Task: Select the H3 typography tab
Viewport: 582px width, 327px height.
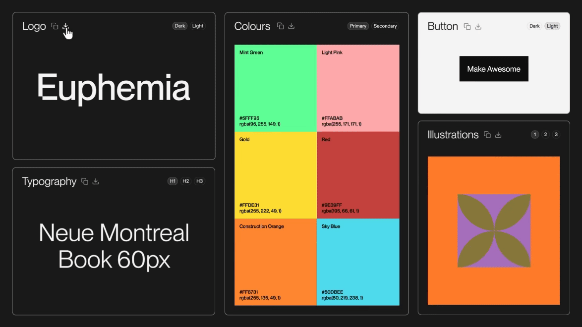Action: click(x=200, y=181)
